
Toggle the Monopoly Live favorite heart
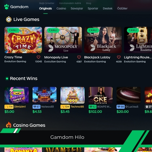pos(79,57)
